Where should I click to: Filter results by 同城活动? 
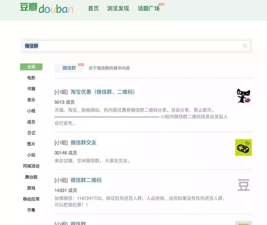pos(31,166)
